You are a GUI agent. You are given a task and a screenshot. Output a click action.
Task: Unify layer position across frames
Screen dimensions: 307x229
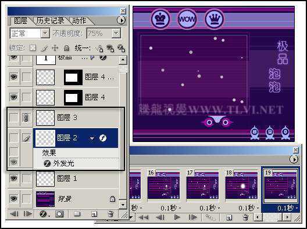point(99,48)
